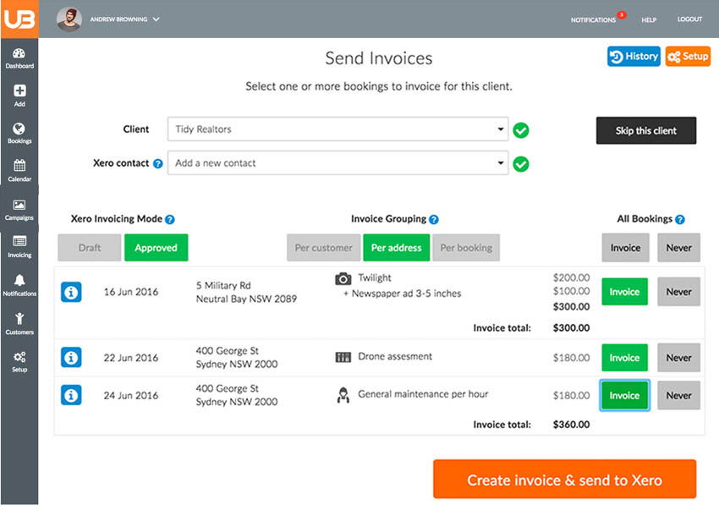Select the Approved invoicing mode
The image size is (719, 505).
point(156,248)
